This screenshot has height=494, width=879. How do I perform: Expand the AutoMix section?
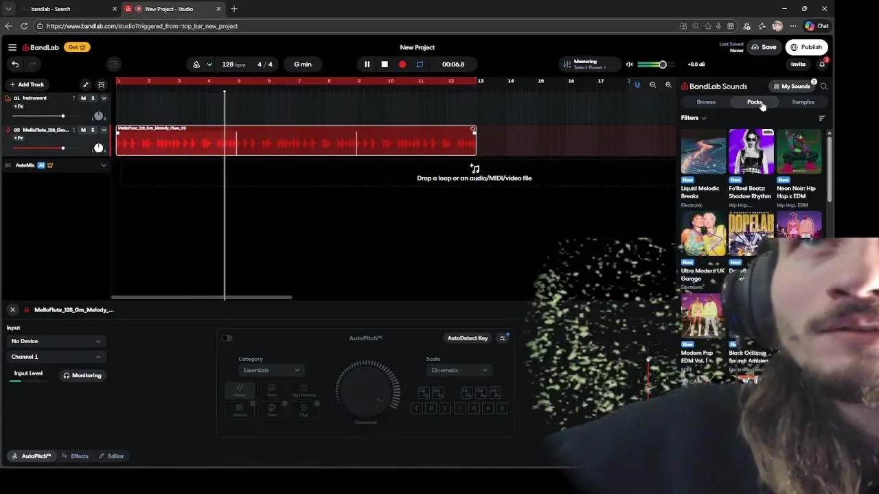pos(104,165)
